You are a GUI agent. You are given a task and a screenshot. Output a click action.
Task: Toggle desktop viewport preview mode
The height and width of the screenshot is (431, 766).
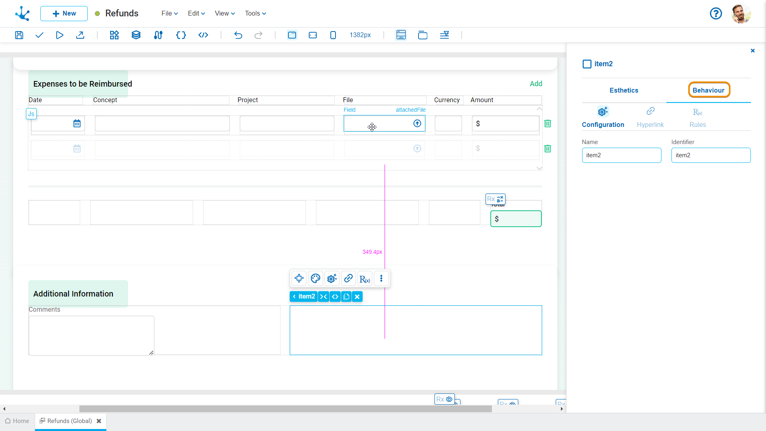coord(292,35)
